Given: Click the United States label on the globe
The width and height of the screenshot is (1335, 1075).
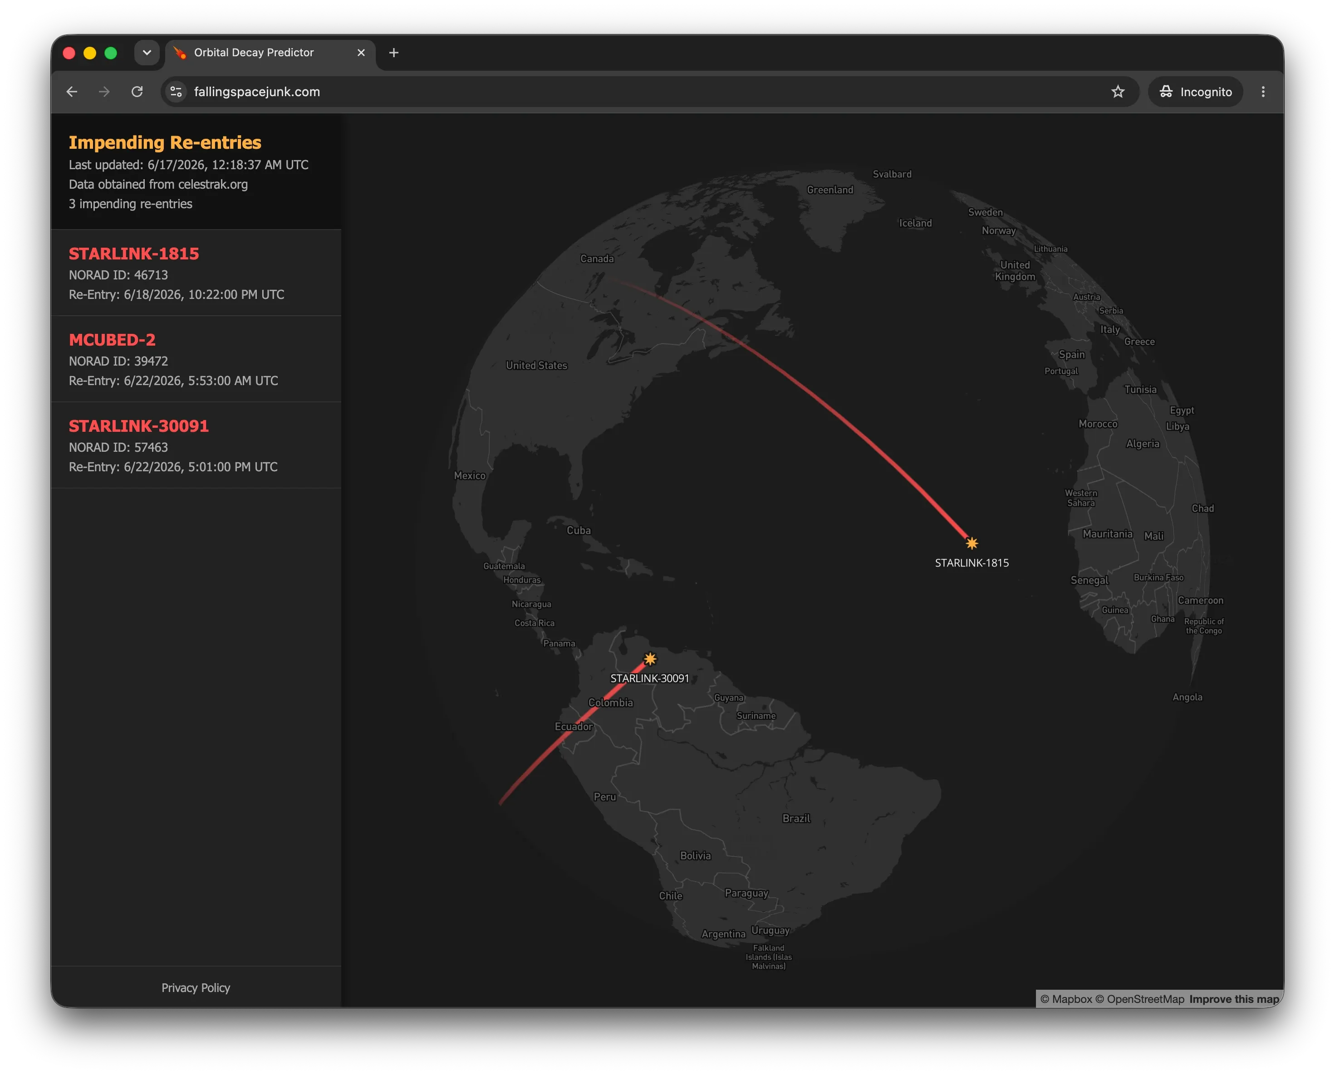Looking at the screenshot, I should click(x=536, y=365).
